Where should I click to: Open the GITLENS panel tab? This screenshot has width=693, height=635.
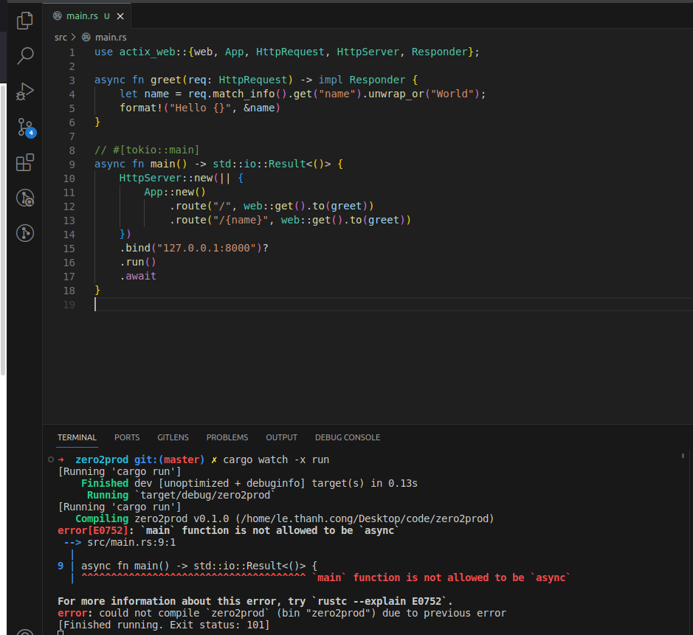click(173, 437)
